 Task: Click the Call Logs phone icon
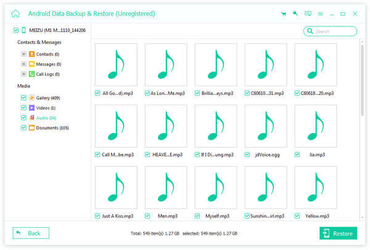point(31,74)
